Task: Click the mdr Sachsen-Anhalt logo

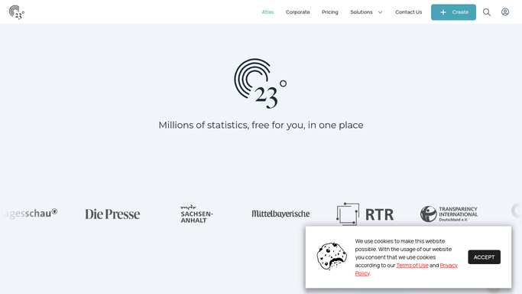Action: pos(196,214)
